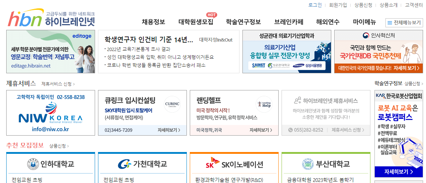Open the 해외연수 menu
426x183 pixels.
point(328,22)
